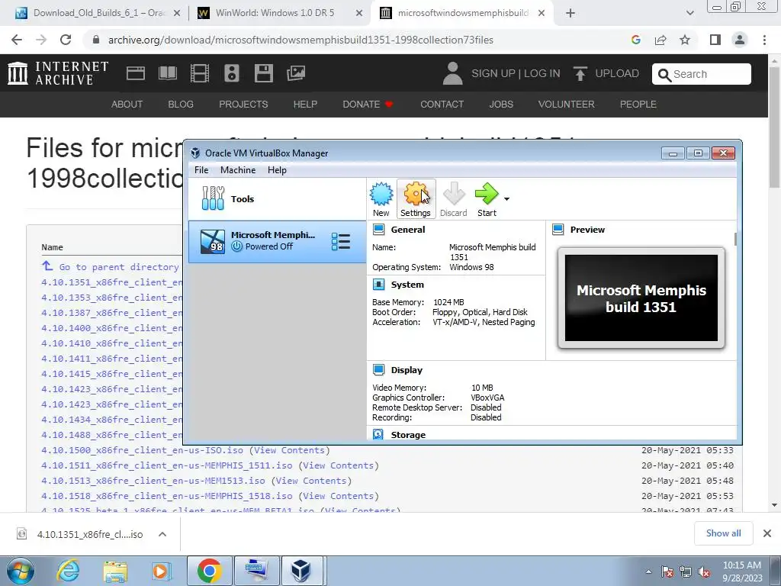Open the ABOUT navigation link
781x586 pixels.
[x=127, y=104]
